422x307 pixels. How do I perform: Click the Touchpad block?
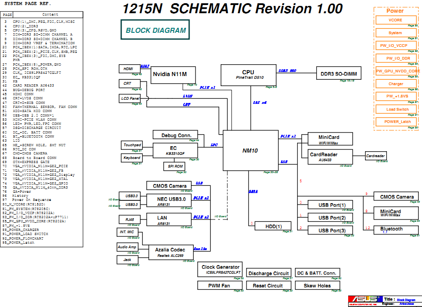(x=132, y=145)
